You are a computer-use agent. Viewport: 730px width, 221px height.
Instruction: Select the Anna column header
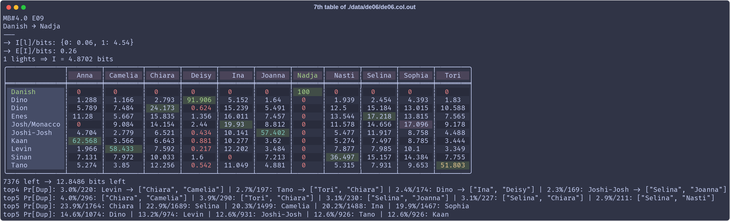click(x=85, y=76)
